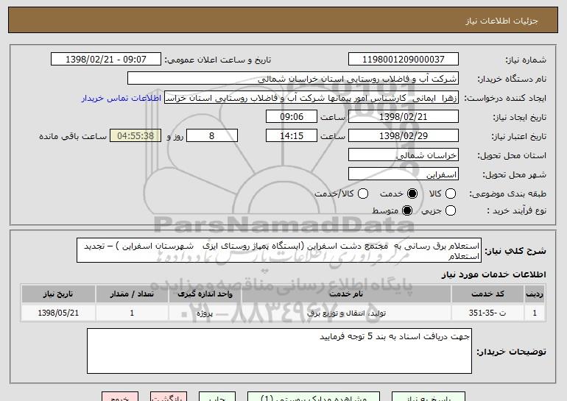Click the province field خراسان شمالی

404,155
